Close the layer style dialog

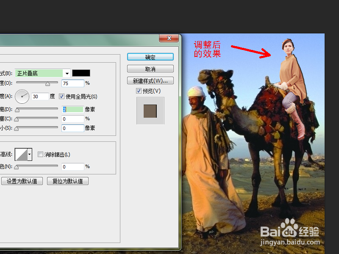tap(169, 38)
